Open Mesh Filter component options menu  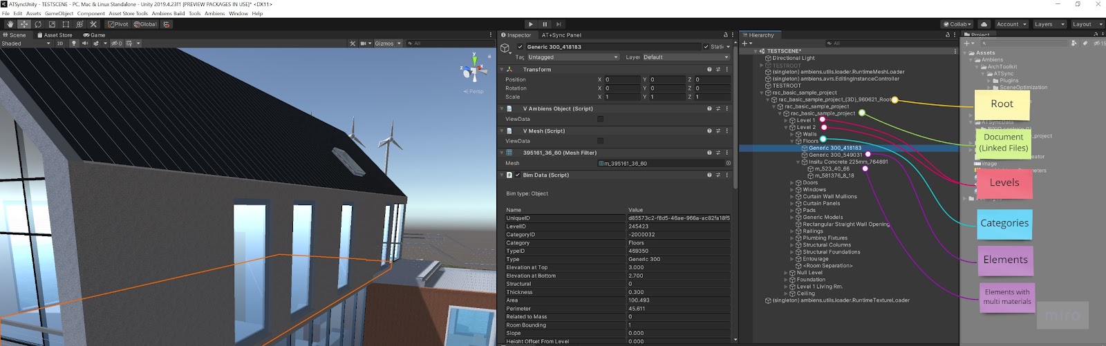pos(727,153)
